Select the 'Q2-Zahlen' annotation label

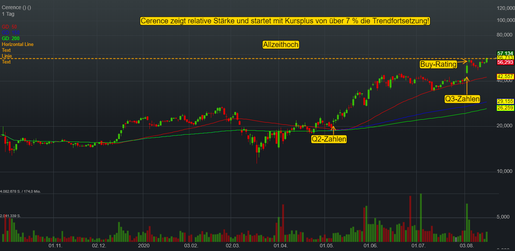329,139
